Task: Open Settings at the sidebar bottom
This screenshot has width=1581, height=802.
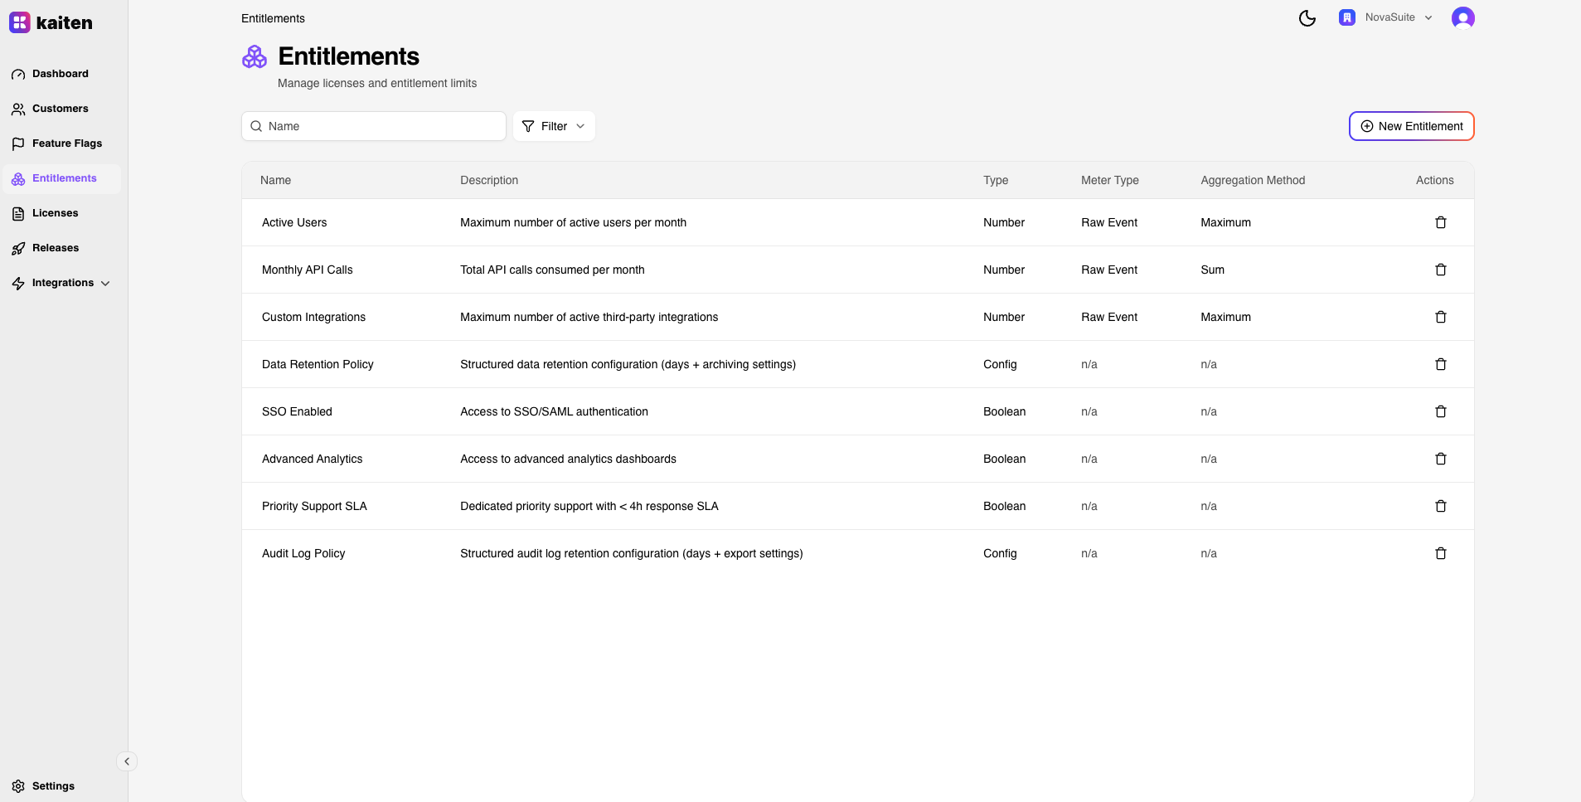Action: (x=53, y=786)
